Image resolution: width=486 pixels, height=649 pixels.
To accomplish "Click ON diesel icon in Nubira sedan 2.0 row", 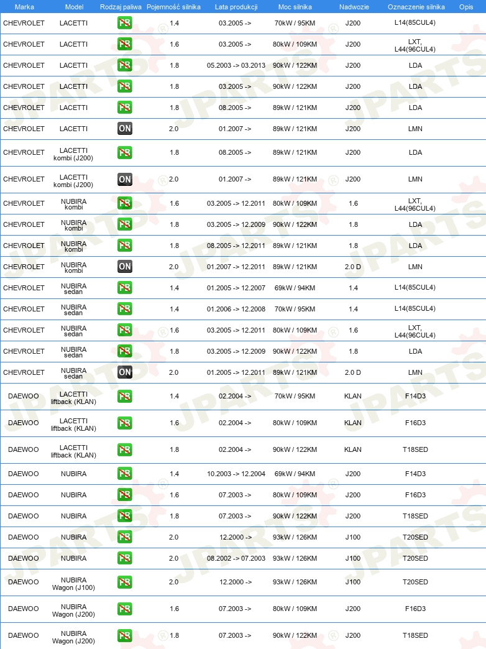I will point(124,372).
